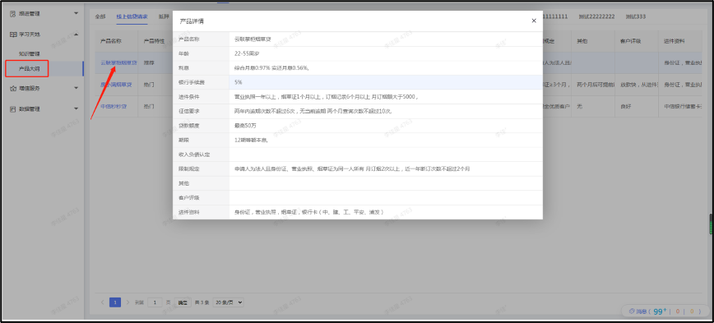714x323 pixels.
Task: Select 知识管理 in the sidebar
Action: pyautogui.click(x=29, y=53)
